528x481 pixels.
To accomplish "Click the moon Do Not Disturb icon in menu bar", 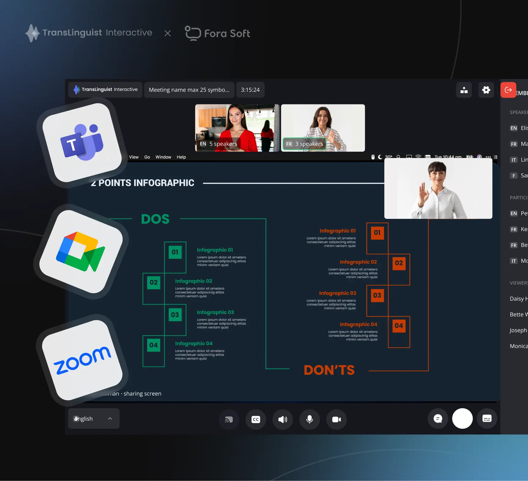I will tap(380, 157).
